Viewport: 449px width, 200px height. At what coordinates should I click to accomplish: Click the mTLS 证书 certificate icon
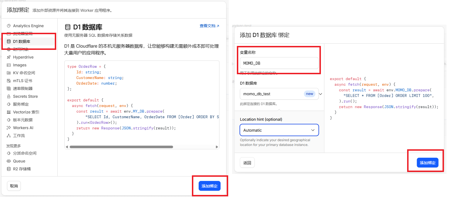9,81
